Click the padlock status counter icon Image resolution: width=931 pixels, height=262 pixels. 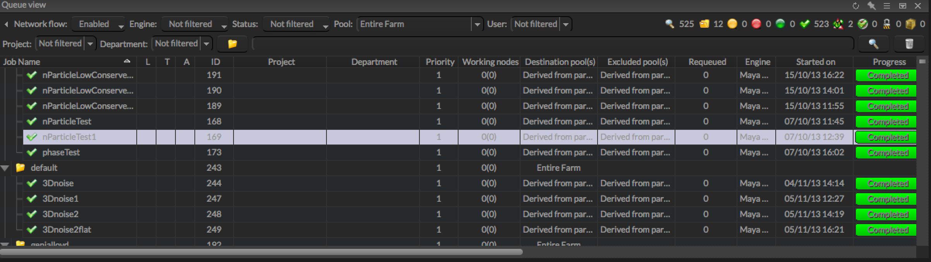click(x=886, y=24)
